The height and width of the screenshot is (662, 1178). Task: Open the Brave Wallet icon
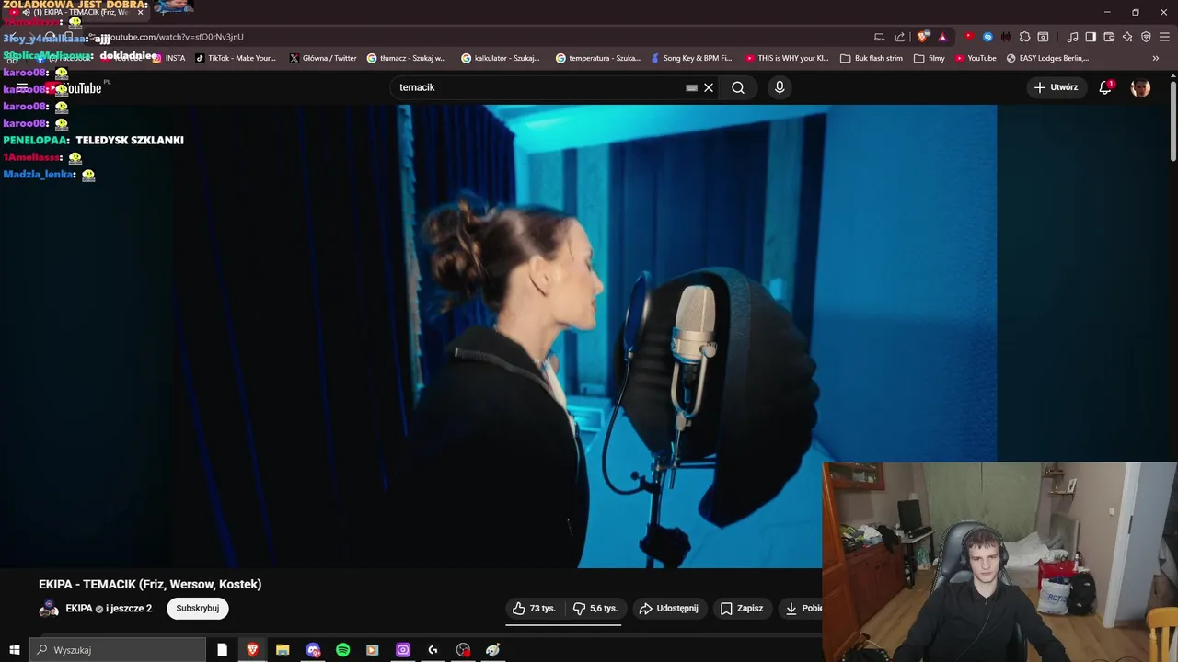(x=1109, y=37)
